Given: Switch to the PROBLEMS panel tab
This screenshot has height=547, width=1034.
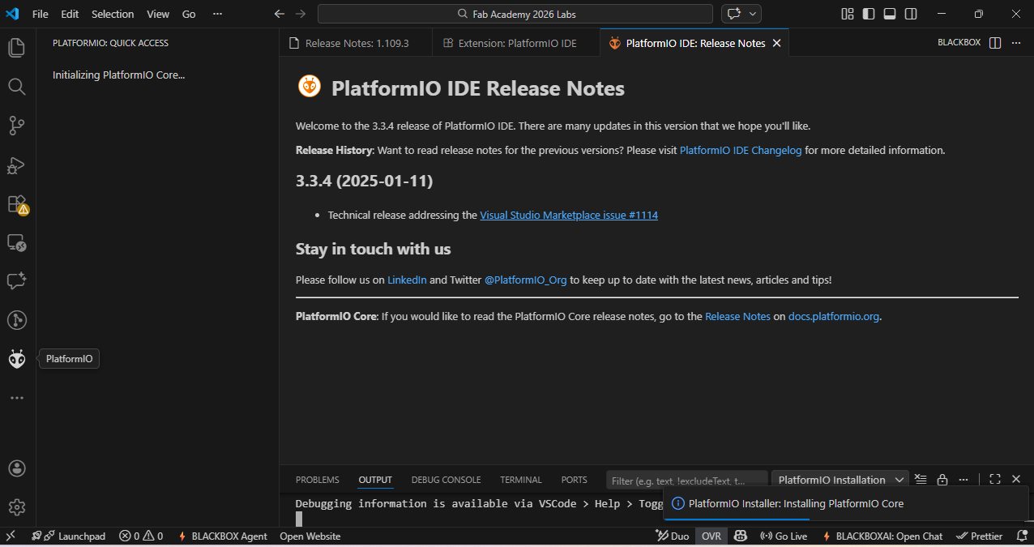Looking at the screenshot, I should (318, 480).
